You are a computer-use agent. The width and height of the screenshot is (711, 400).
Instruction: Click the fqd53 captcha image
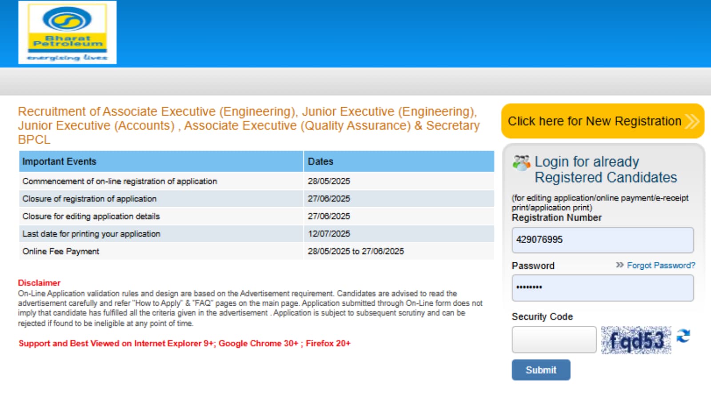pos(636,340)
